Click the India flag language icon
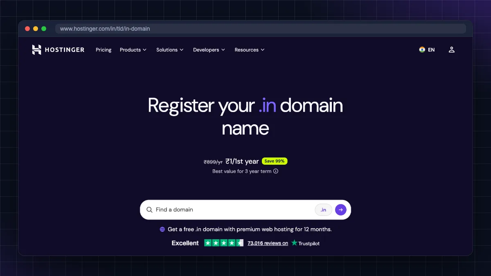The width and height of the screenshot is (491, 276). [422, 50]
